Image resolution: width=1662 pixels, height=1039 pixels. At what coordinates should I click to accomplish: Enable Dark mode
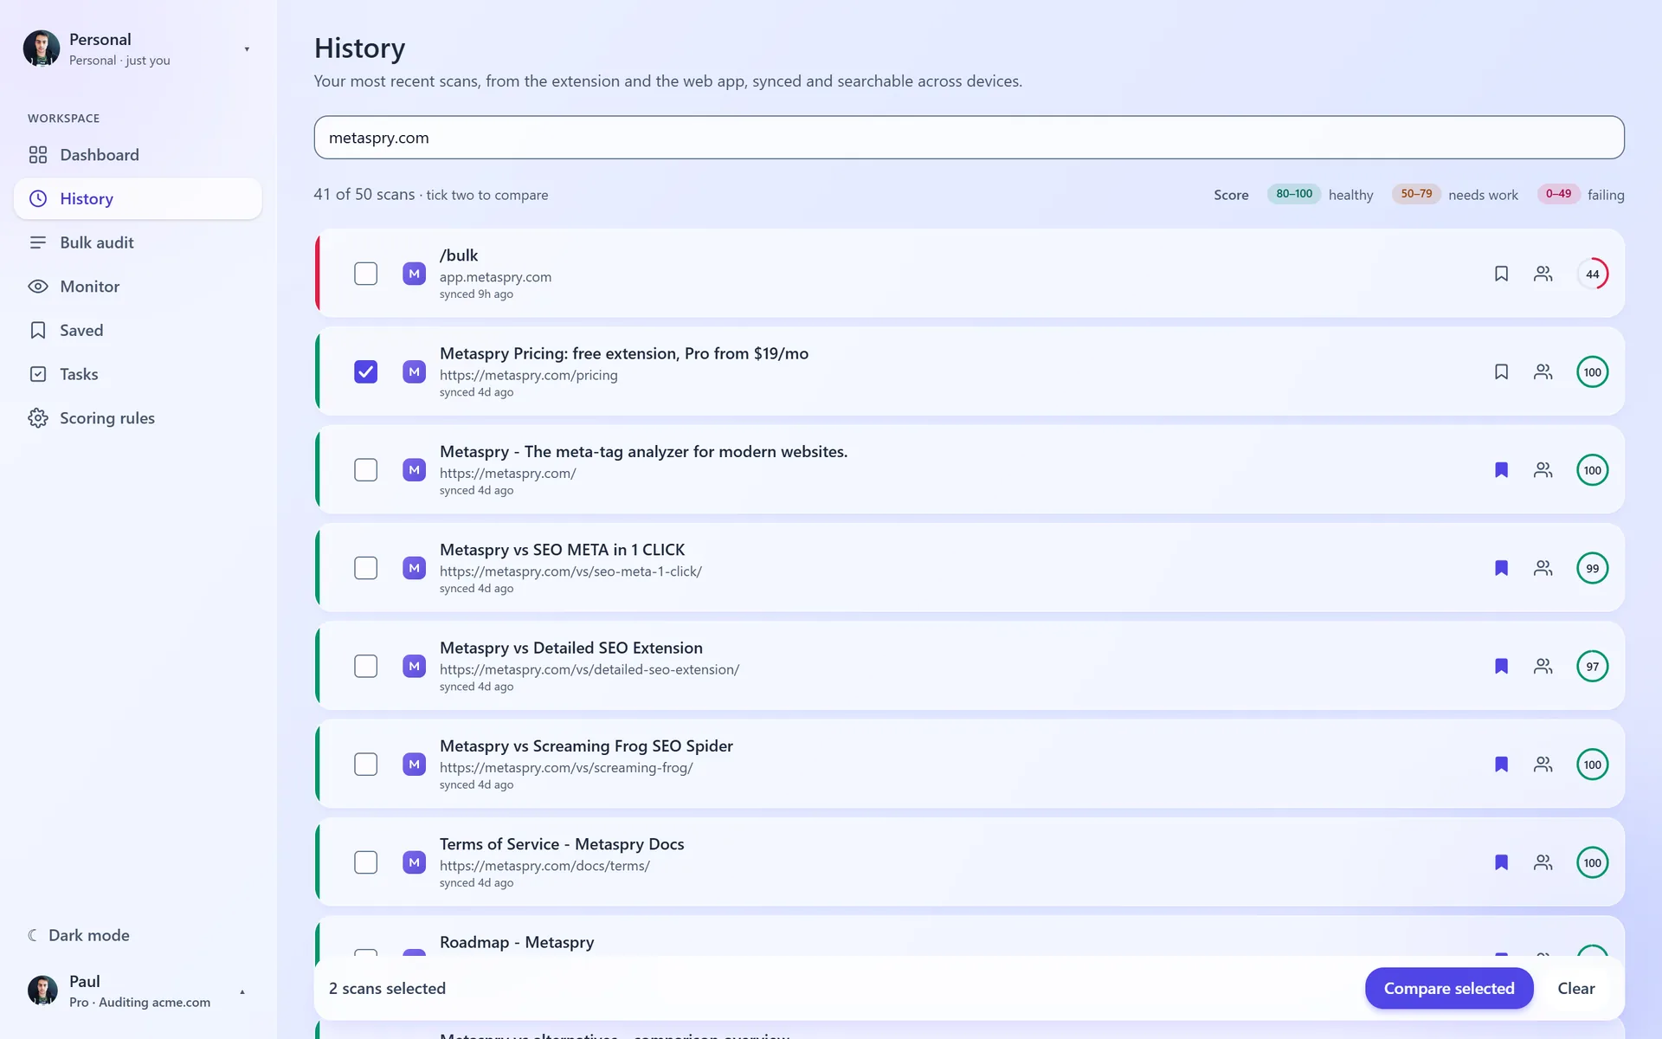click(79, 935)
